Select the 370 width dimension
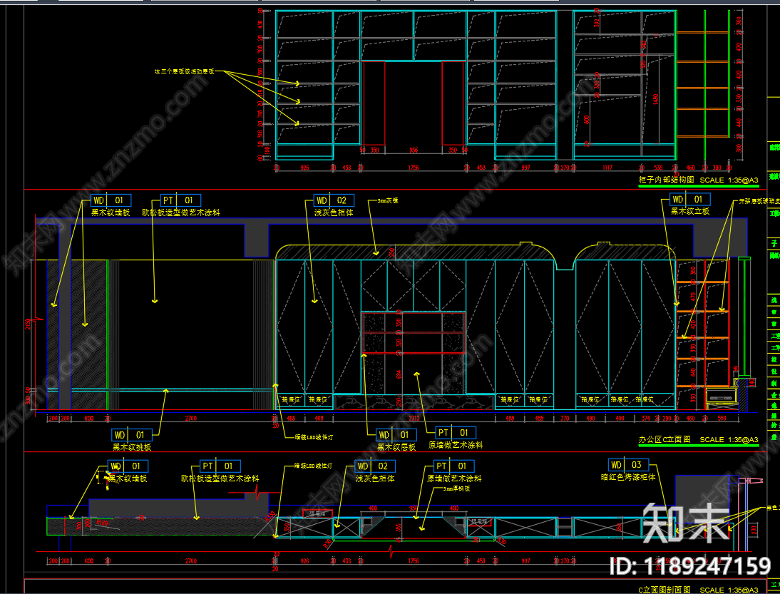The height and width of the screenshot is (594, 780). click(x=565, y=419)
